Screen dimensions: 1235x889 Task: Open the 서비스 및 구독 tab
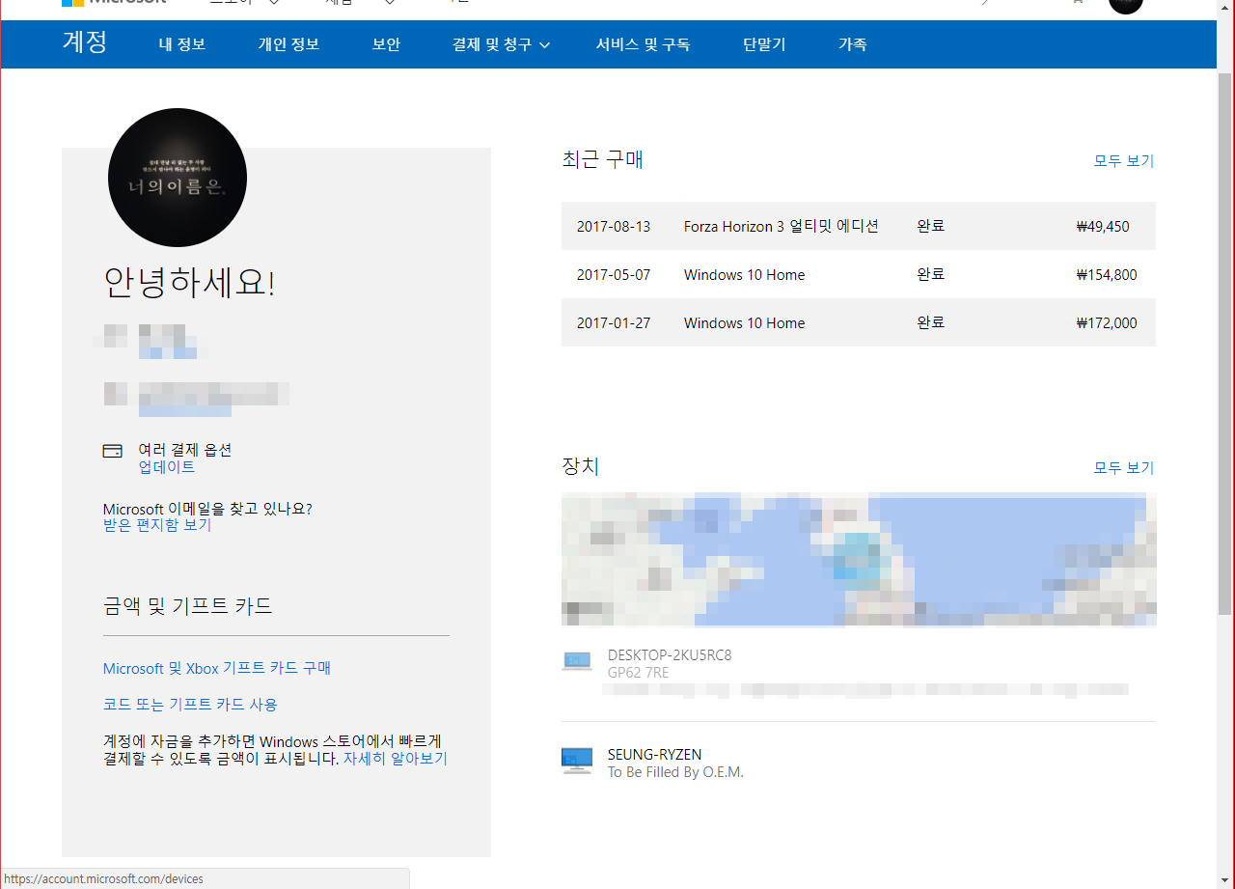click(x=643, y=44)
